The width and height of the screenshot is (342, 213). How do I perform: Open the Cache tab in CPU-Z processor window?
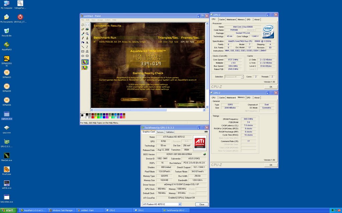[222, 20]
